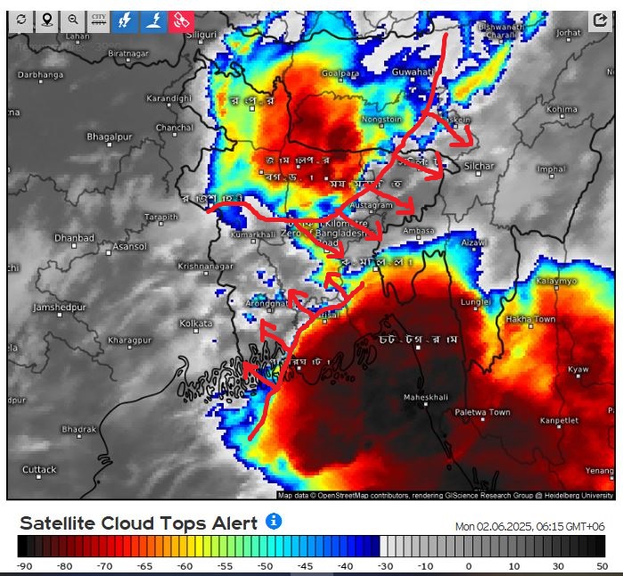Click the Guwahati city label on map

413,71
